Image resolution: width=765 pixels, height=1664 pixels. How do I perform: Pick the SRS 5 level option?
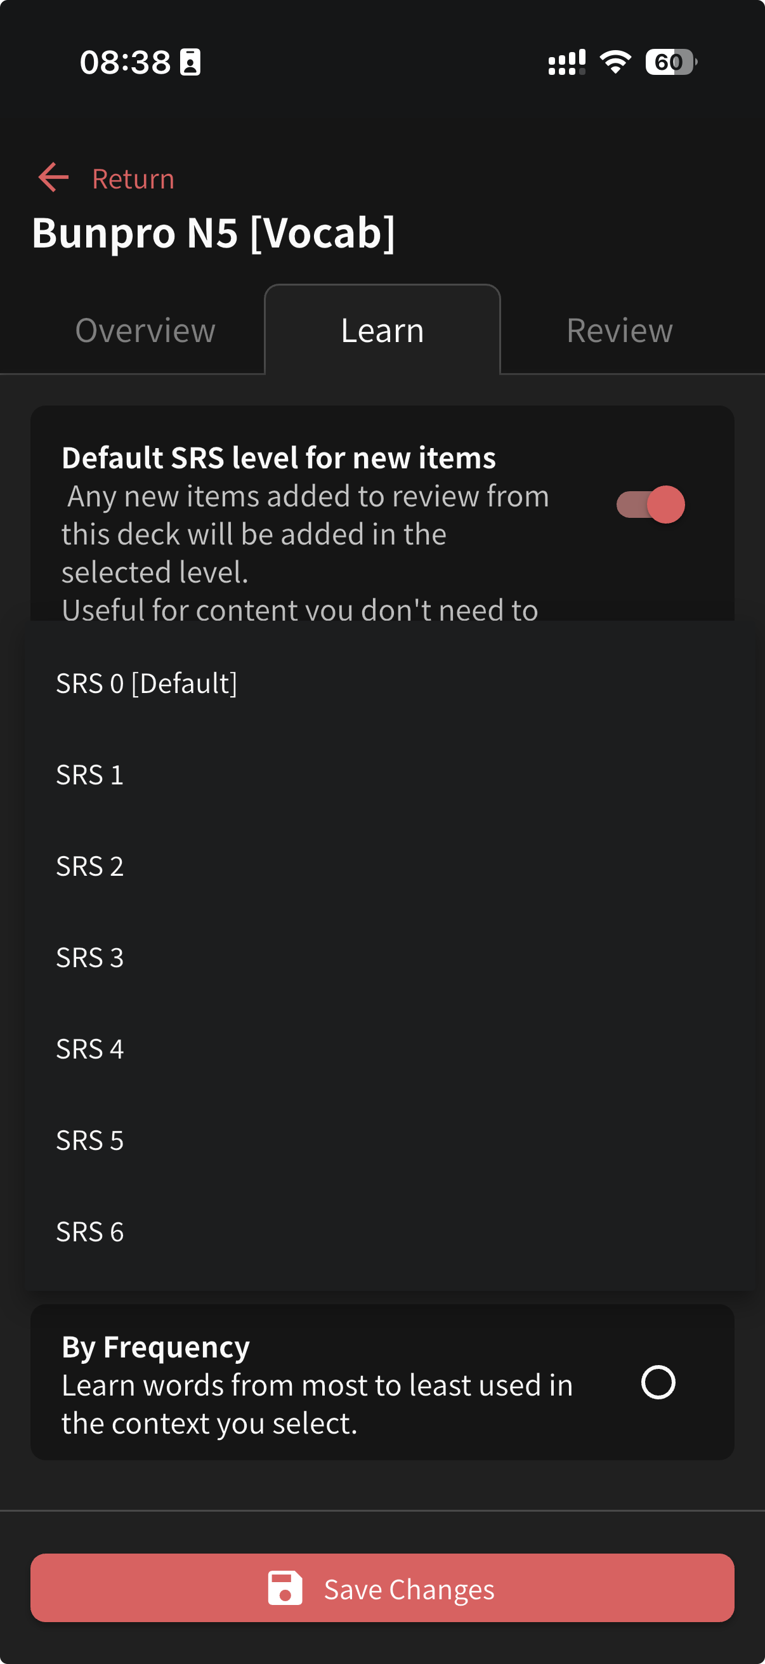tap(89, 1140)
